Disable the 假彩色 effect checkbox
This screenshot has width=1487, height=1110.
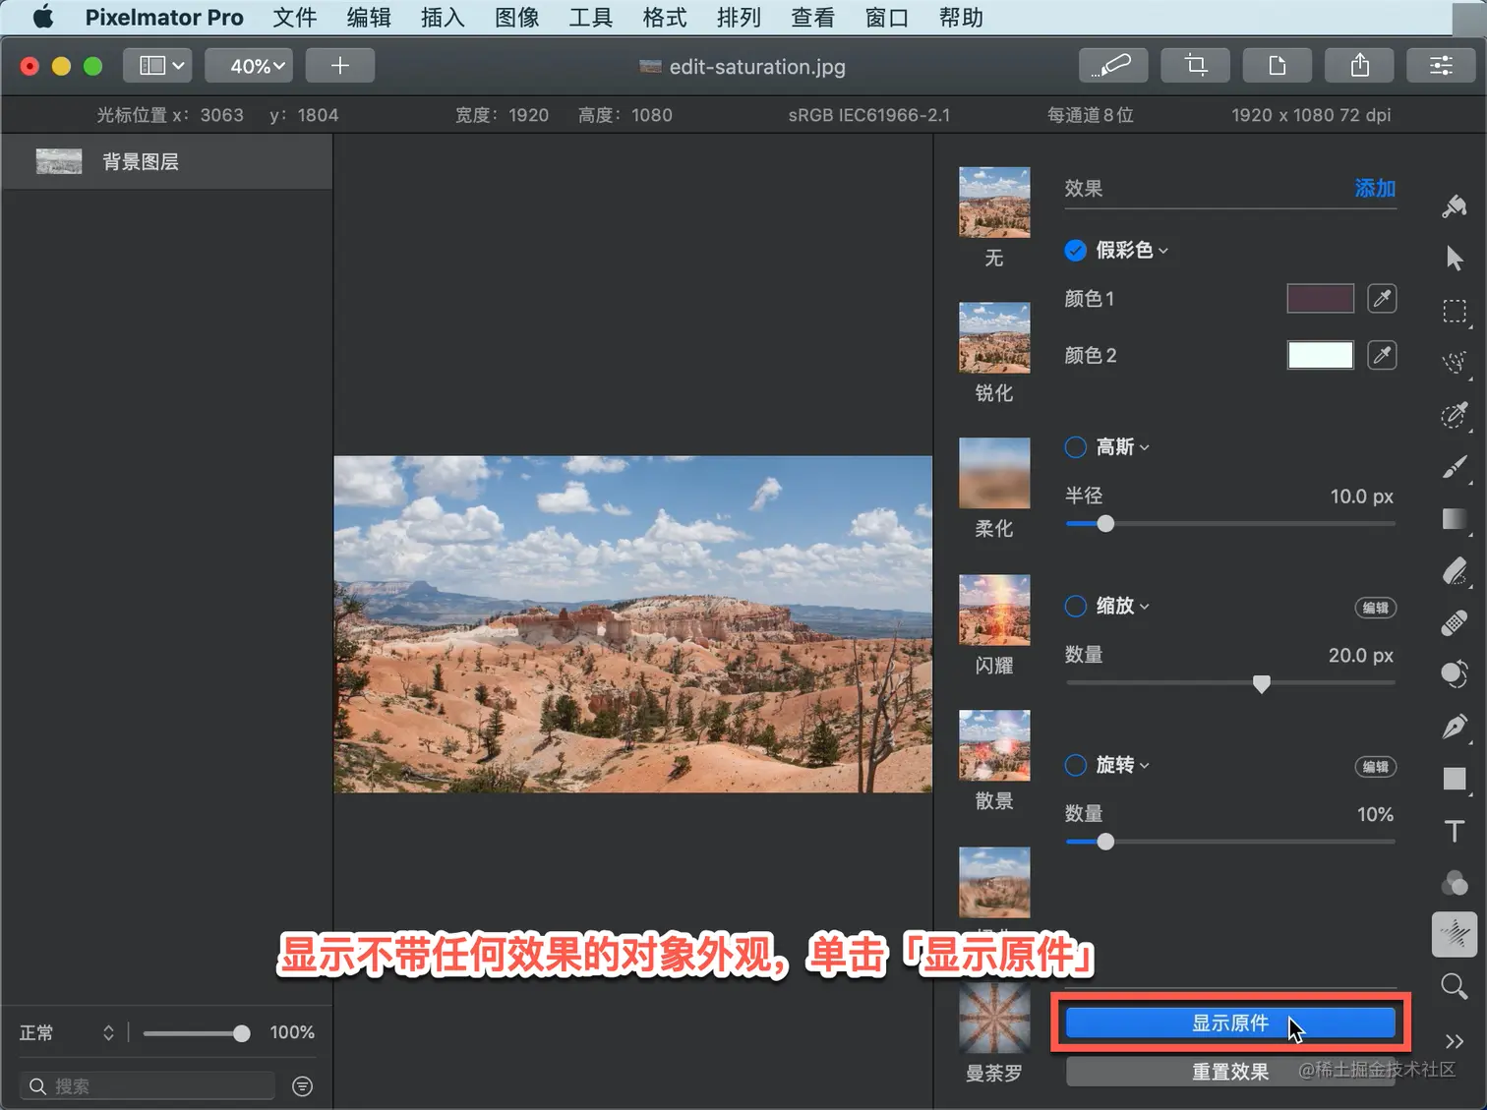[x=1076, y=251]
